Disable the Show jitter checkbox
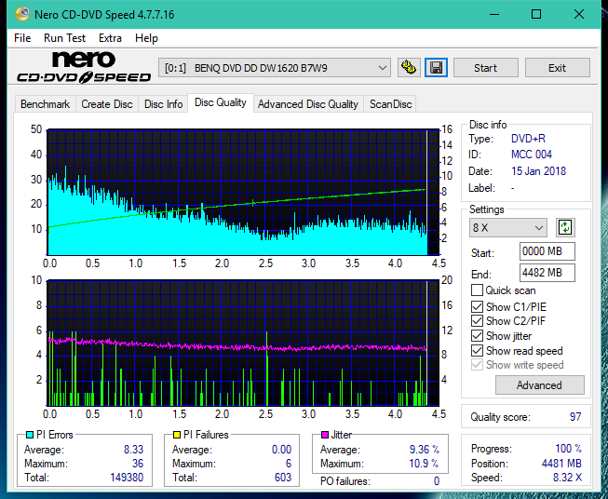 pos(477,336)
